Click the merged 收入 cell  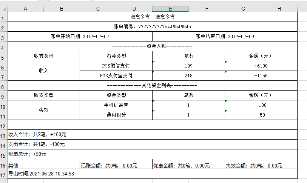point(44,71)
